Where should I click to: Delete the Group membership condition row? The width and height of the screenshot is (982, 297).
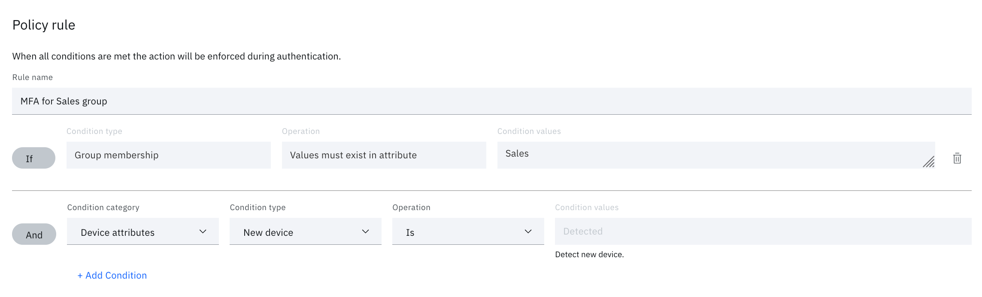click(x=957, y=158)
